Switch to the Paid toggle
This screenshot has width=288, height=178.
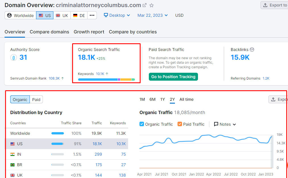point(36,99)
